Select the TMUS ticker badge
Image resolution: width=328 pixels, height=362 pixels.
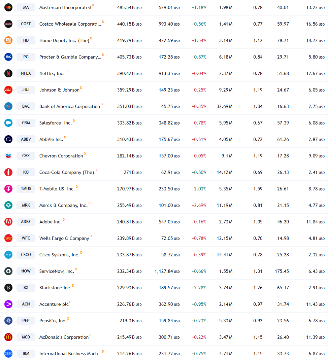[x=26, y=189]
